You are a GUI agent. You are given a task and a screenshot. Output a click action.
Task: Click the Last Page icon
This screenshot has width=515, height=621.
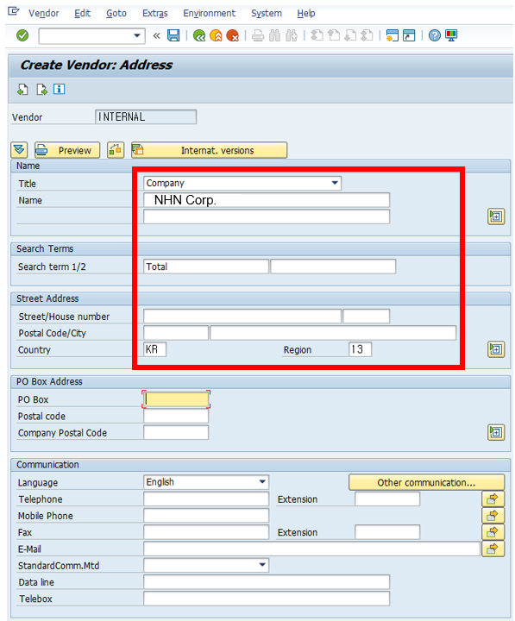367,35
